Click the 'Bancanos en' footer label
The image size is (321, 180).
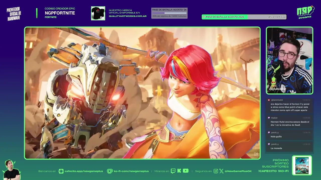click(47, 171)
